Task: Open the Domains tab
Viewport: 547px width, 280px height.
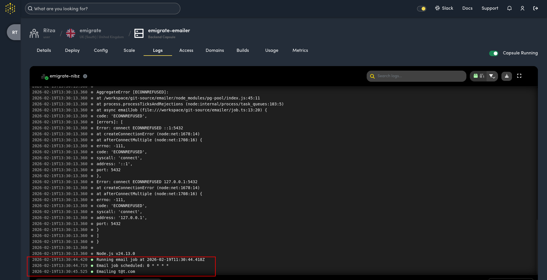Action: 215,50
